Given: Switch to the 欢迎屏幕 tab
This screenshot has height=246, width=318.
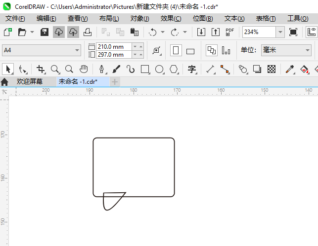Looking at the screenshot, I should pyautogui.click(x=30, y=82).
